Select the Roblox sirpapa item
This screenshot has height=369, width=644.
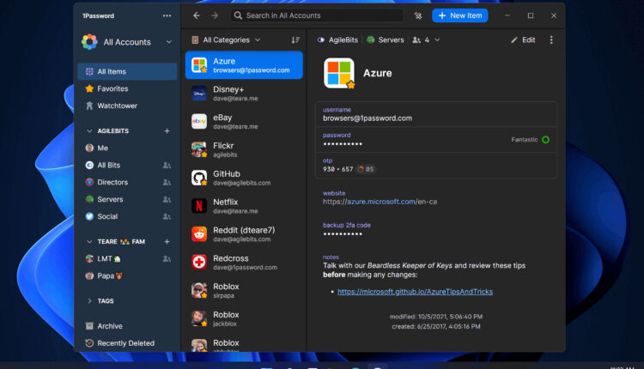point(244,291)
